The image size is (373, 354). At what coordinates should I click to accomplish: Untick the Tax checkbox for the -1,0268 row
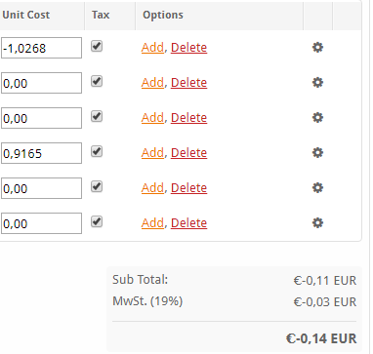[97, 46]
